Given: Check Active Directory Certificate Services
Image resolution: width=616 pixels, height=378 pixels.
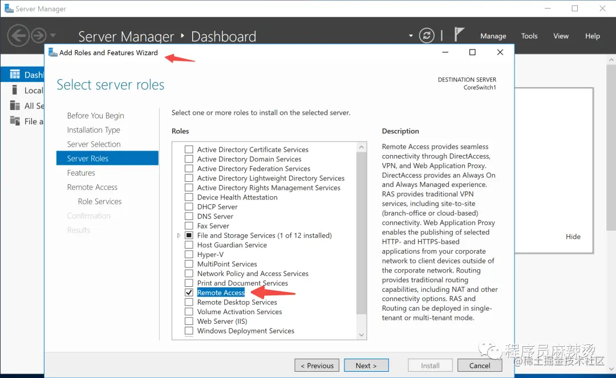Looking at the screenshot, I should point(189,149).
